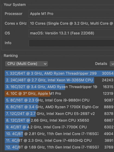Select the highlighted Apple M1 Pro ranking row
114x152 pixels.
pos(59,94)
